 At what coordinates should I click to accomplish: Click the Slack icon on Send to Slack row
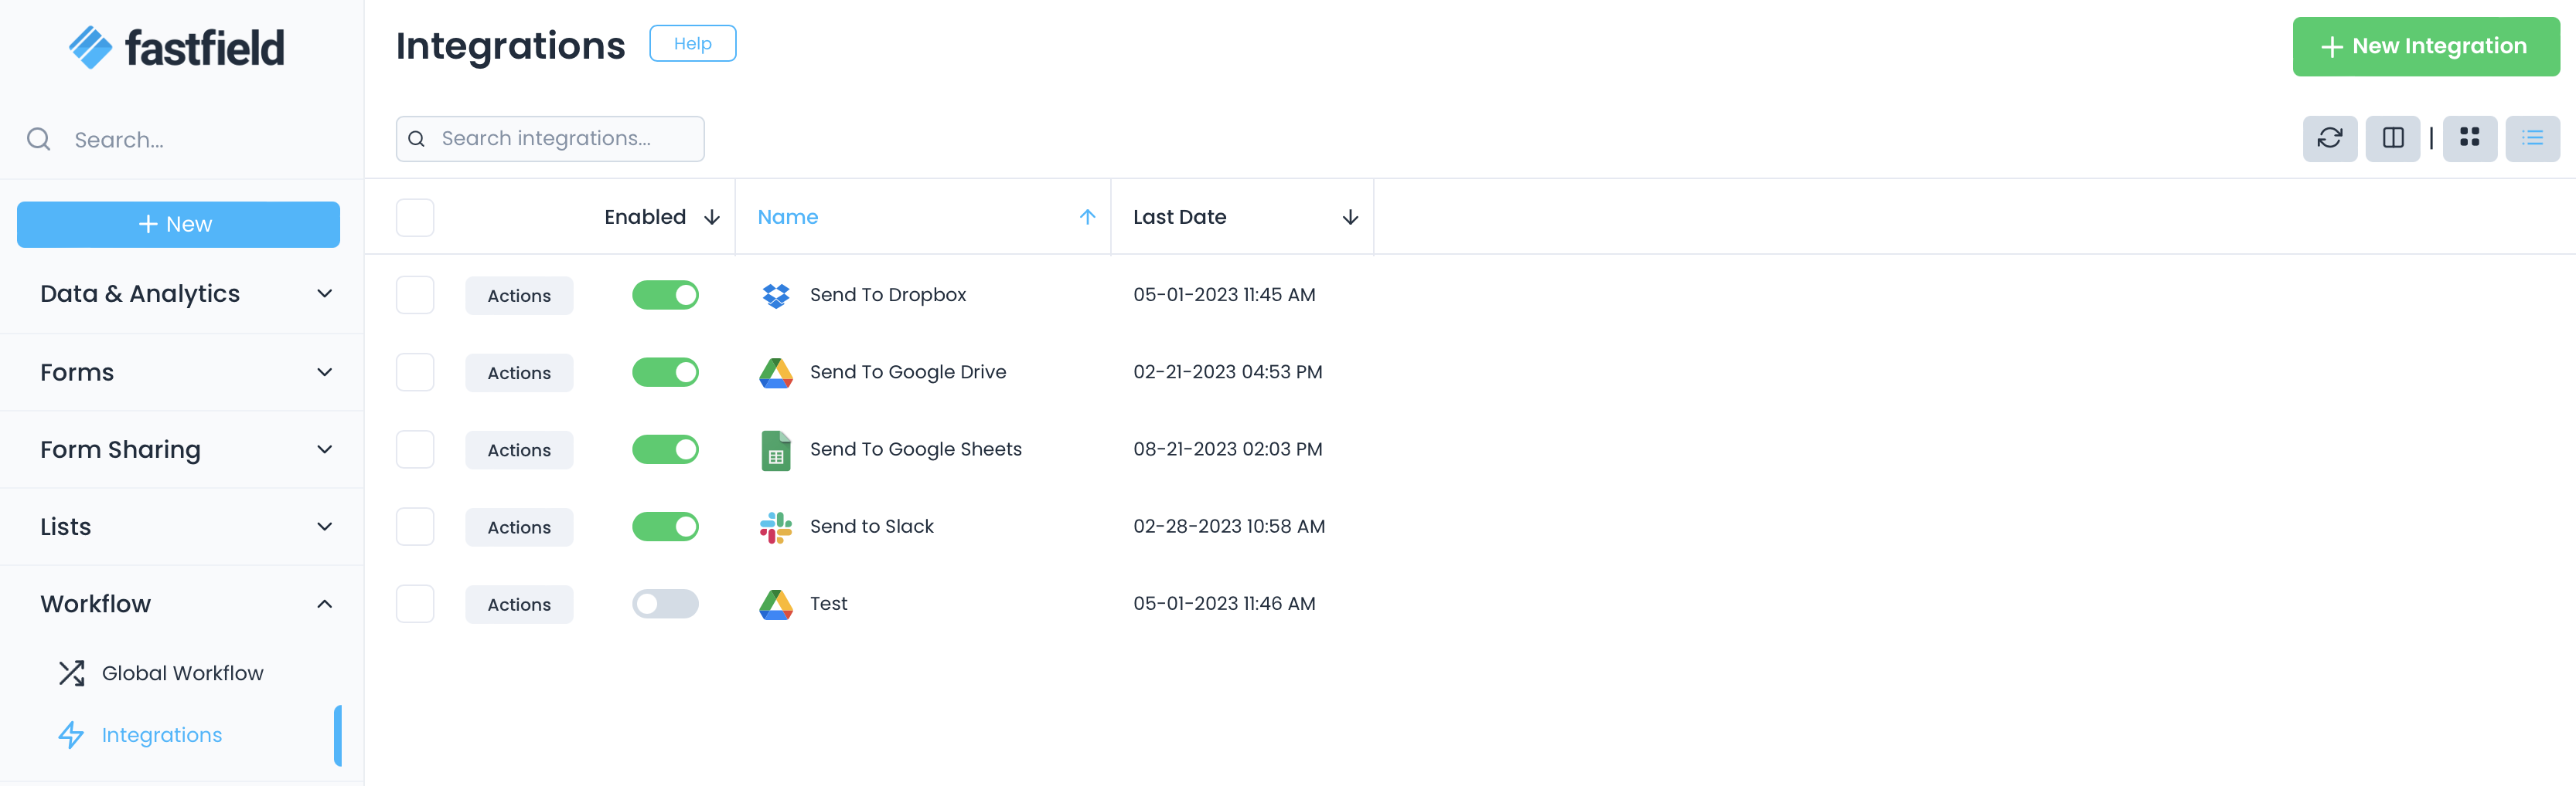(x=775, y=527)
